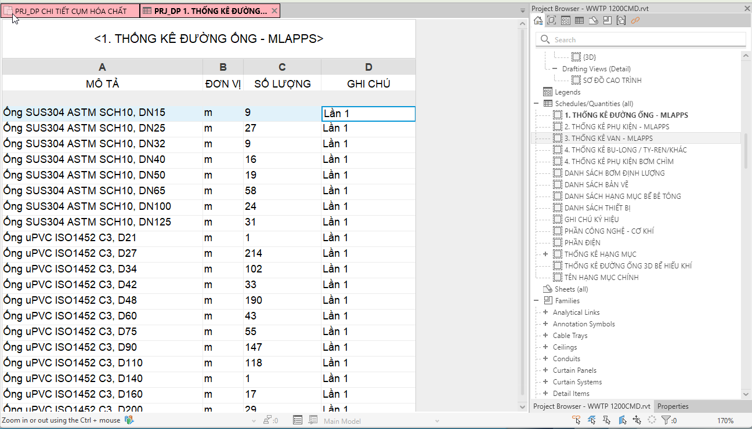Screen dimensions: 752x429
Task: Click the Project Browser search field
Action: [x=641, y=39]
